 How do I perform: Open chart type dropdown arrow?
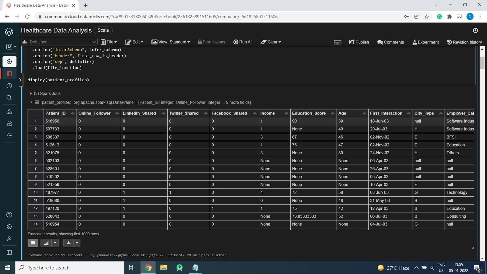(x=55, y=243)
